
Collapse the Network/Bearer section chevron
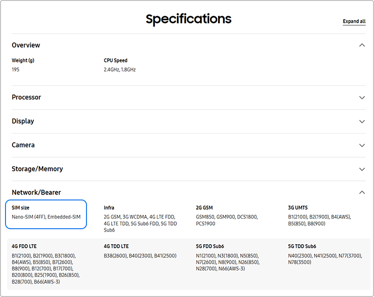coord(362,192)
